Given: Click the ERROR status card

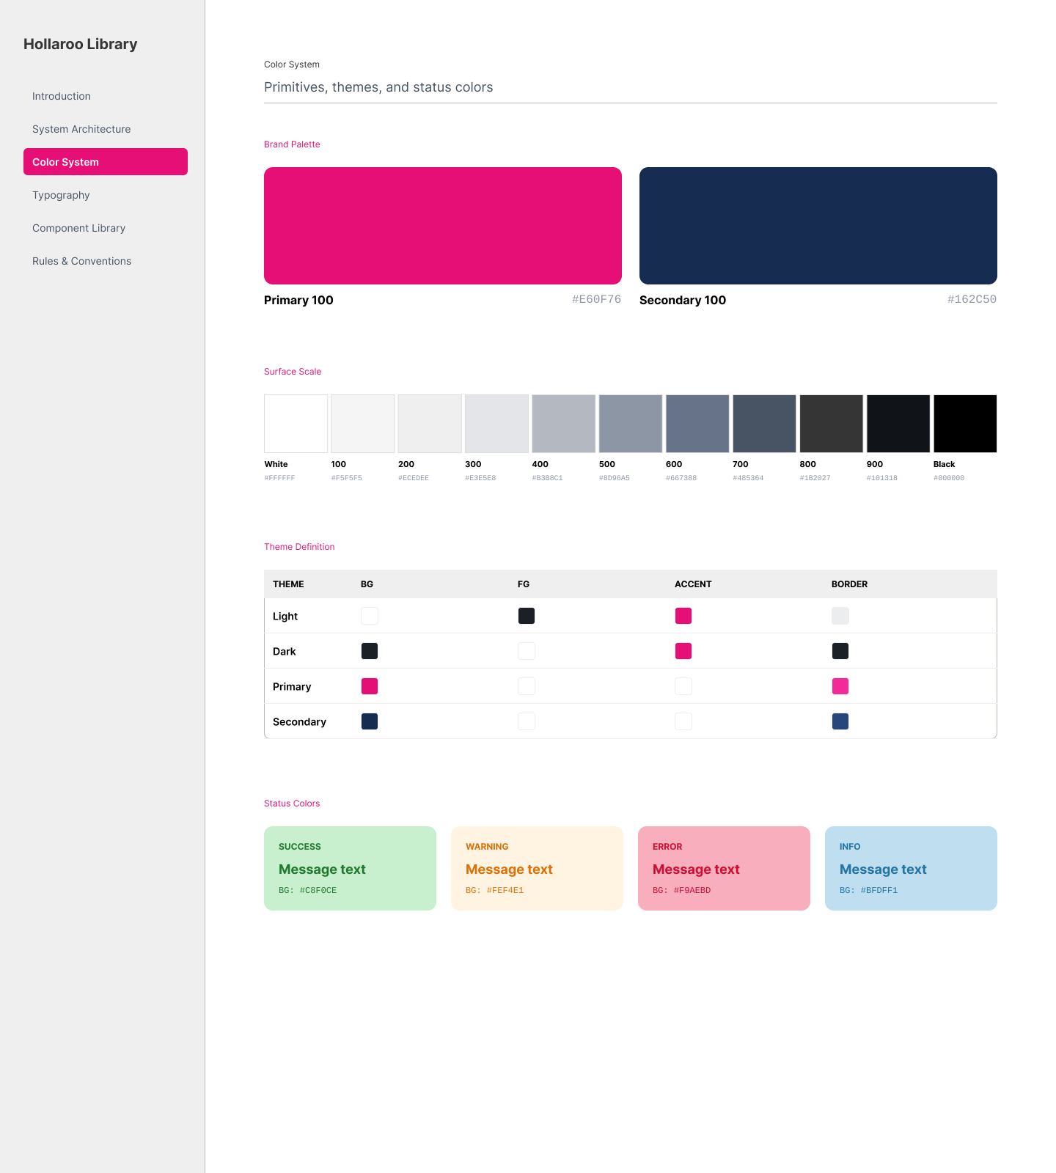Looking at the screenshot, I should 724,869.
